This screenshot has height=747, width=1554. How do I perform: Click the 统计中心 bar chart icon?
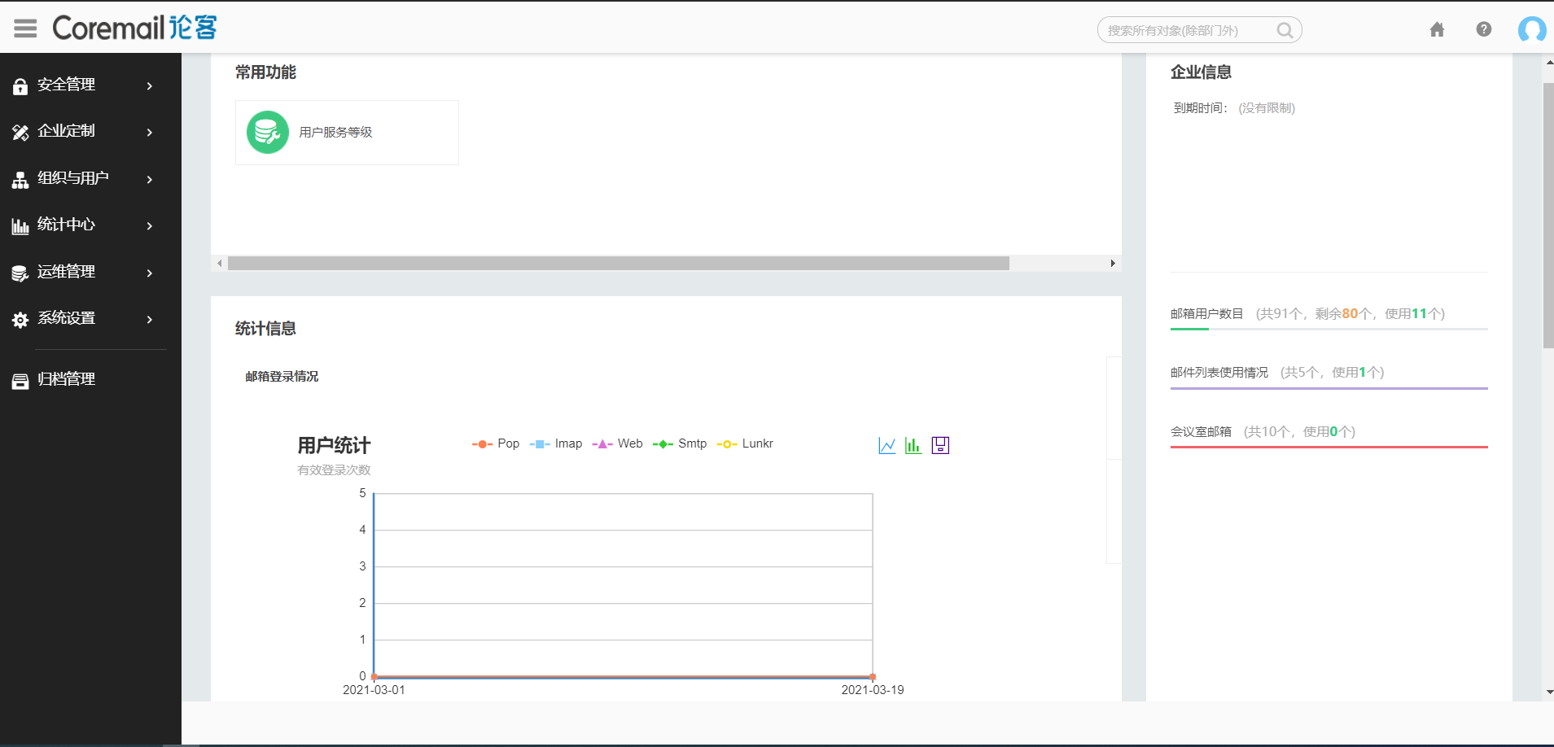20,225
